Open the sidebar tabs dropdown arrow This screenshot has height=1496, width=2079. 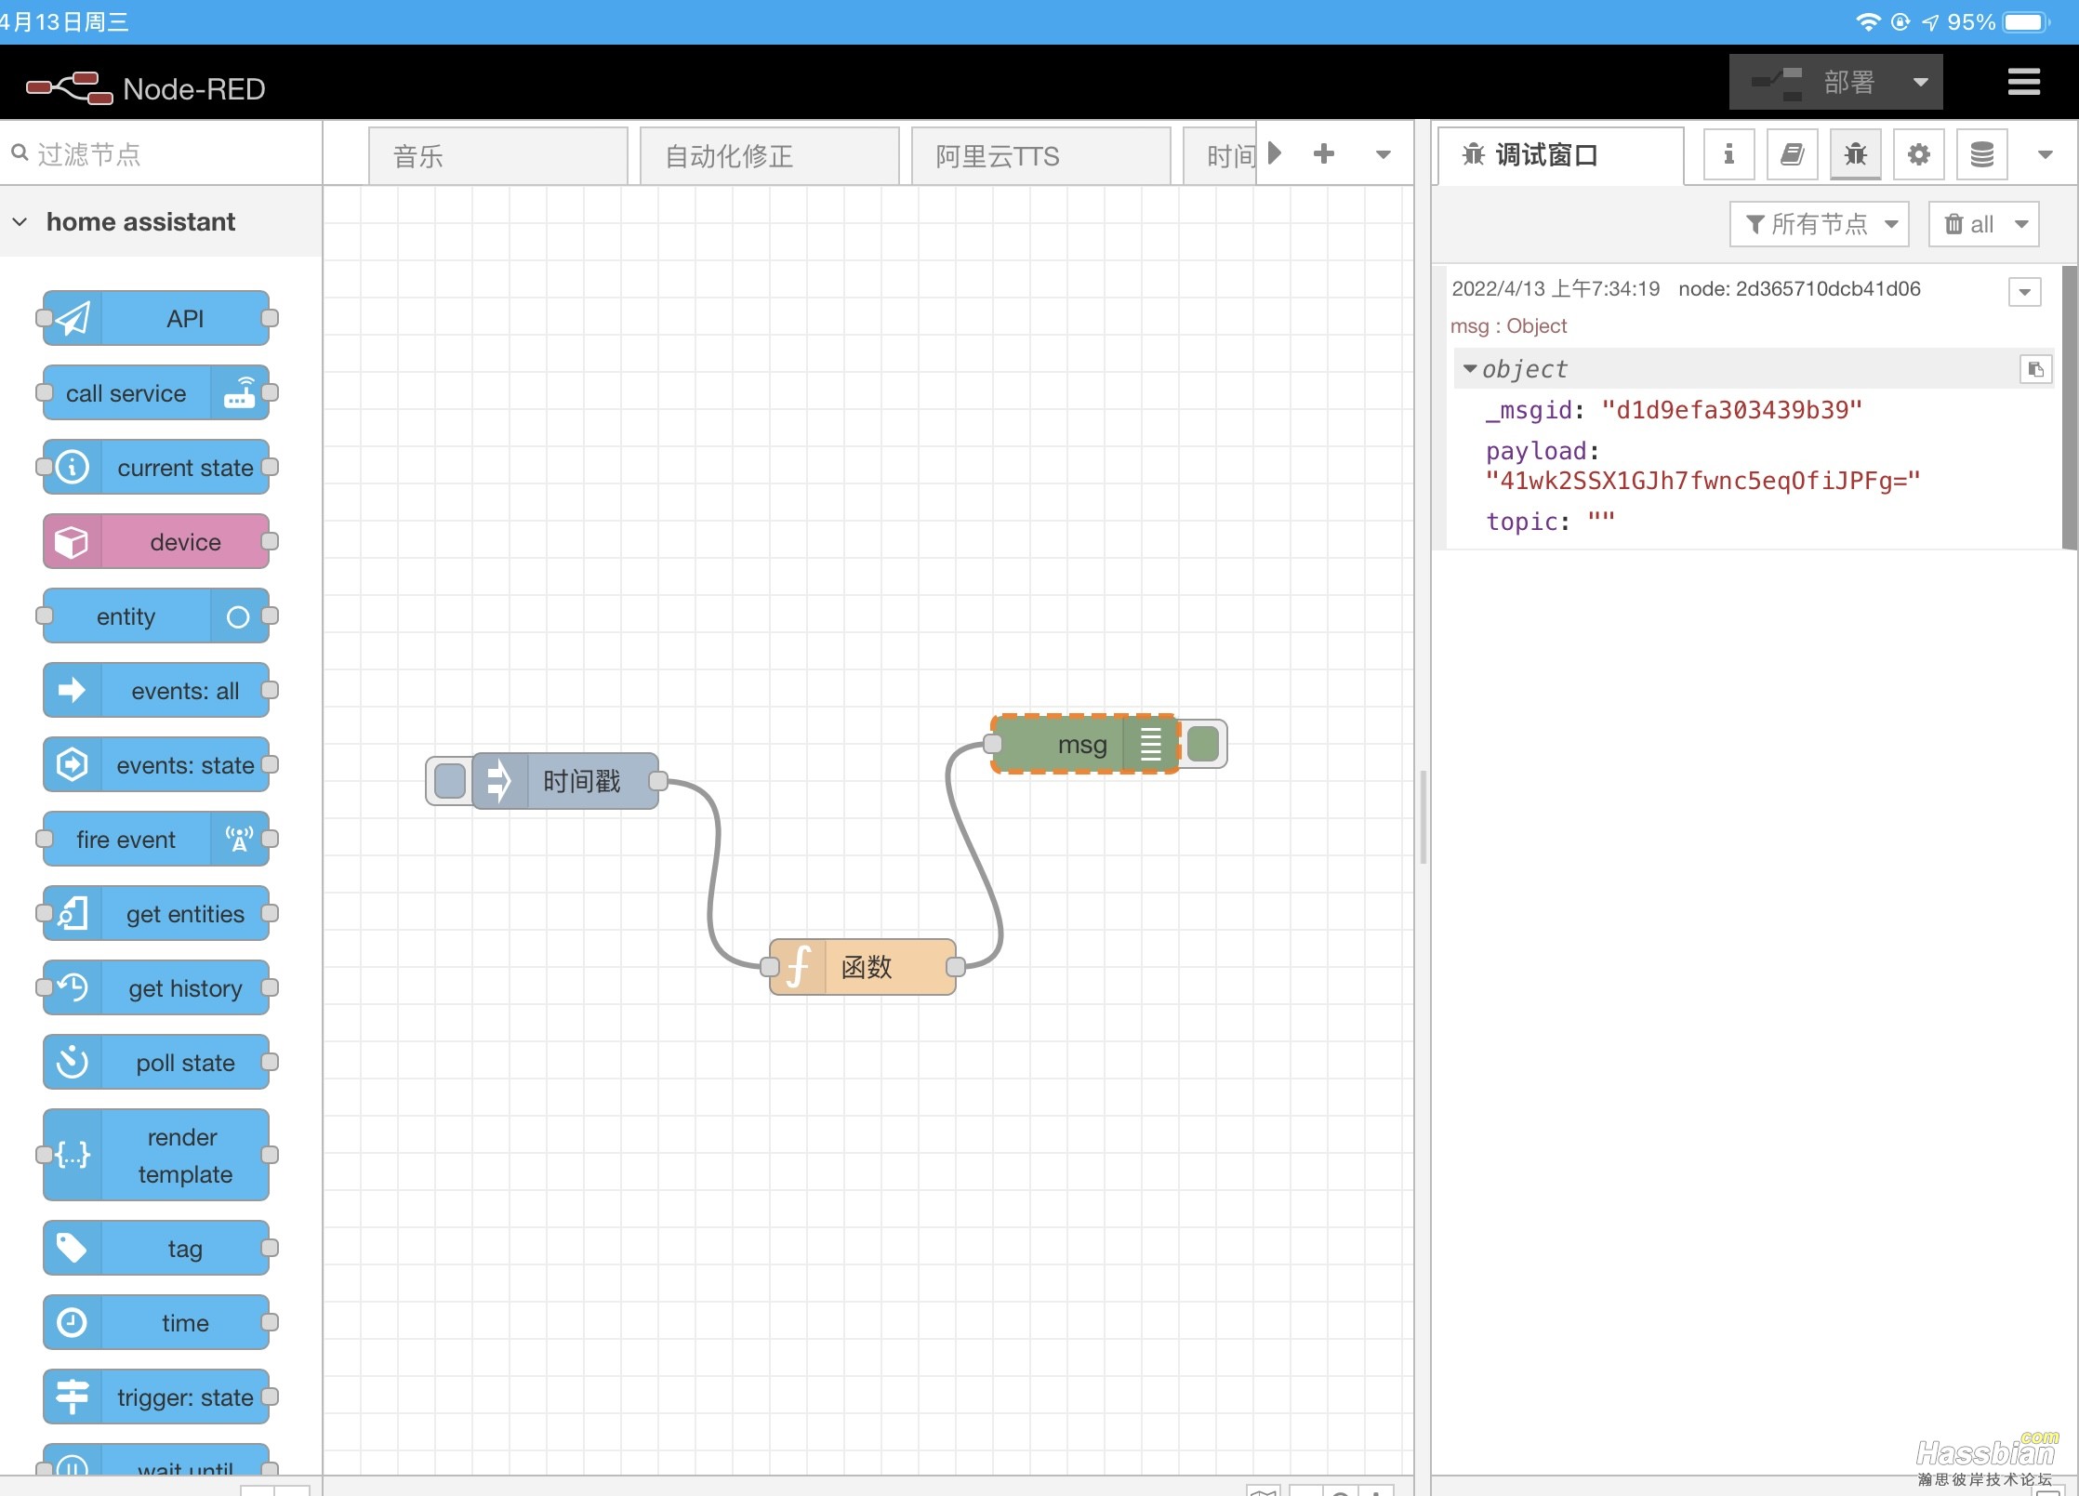[x=2045, y=154]
